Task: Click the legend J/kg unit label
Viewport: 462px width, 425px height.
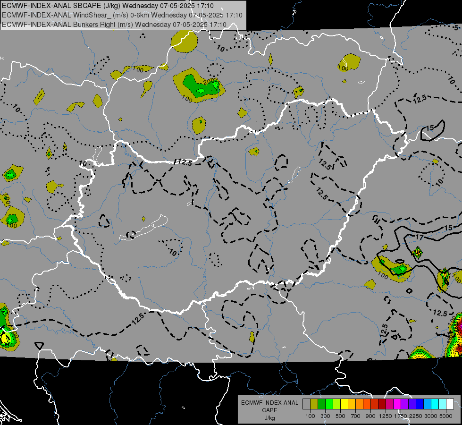Action: [x=269, y=418]
